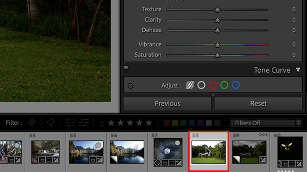Select the blue channel curve circle
Image resolution: width=307 pixels, height=172 pixels.
[236, 85]
